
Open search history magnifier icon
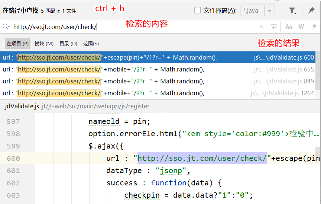[x=6, y=26]
